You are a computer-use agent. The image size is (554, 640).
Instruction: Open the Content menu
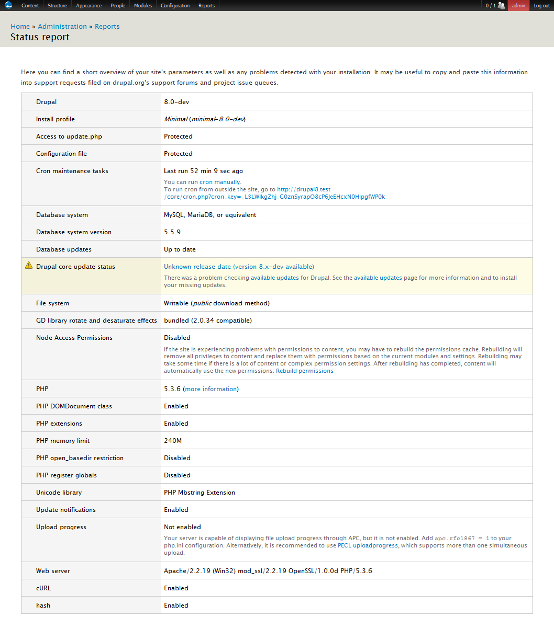(x=30, y=5)
